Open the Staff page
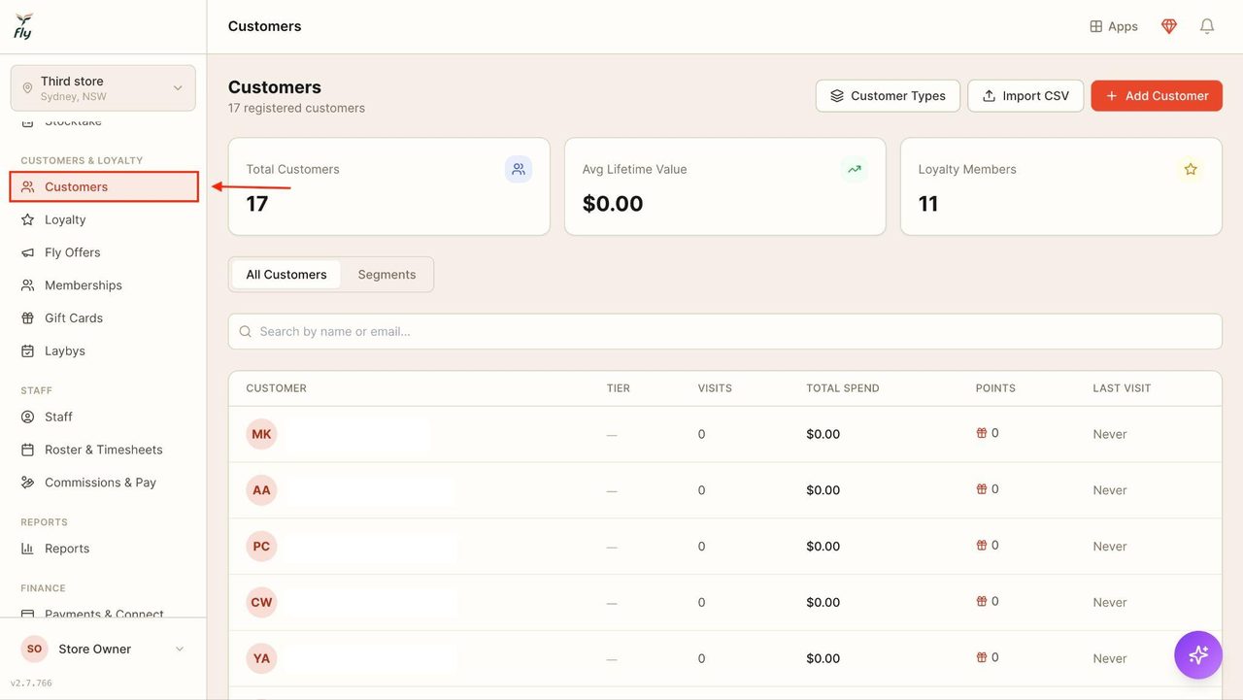The height and width of the screenshot is (700, 1243). pyautogui.click(x=104, y=417)
